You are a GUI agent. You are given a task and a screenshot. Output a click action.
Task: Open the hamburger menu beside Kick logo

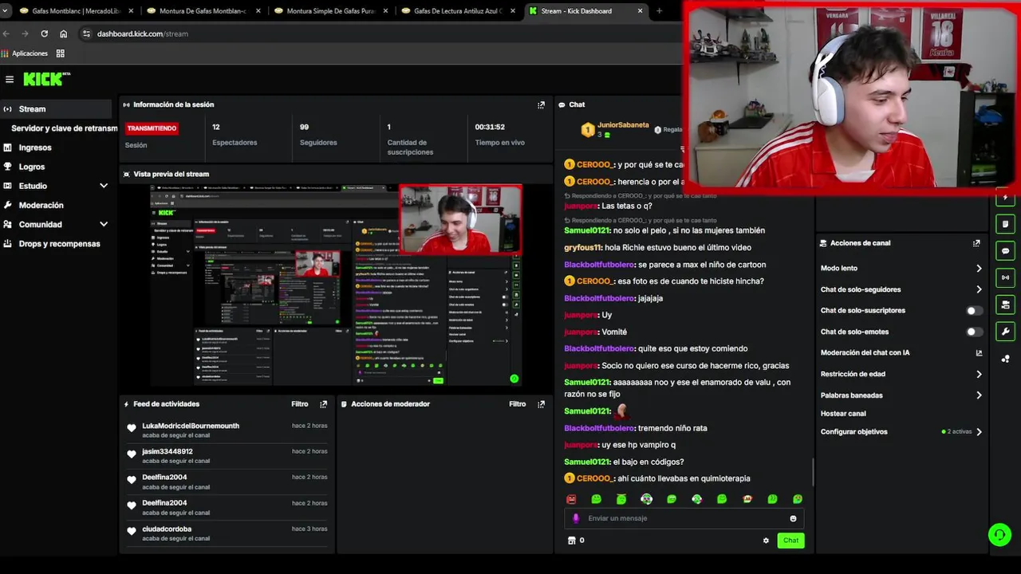click(10, 79)
